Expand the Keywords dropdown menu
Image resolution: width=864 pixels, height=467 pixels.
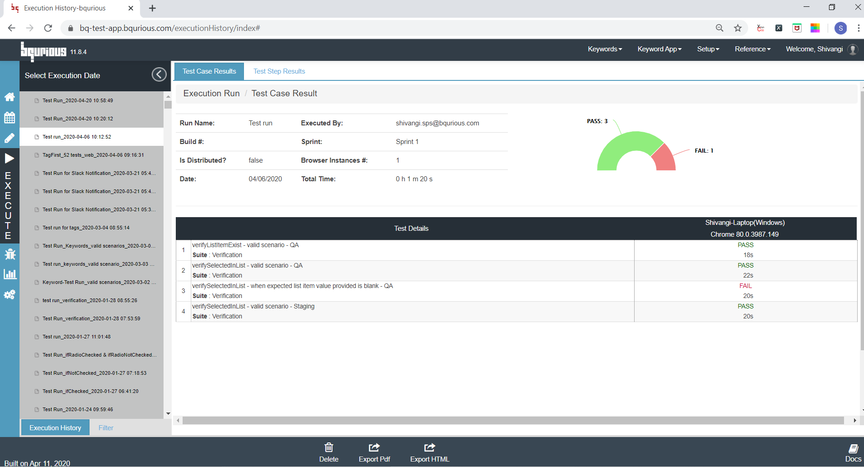tap(605, 49)
